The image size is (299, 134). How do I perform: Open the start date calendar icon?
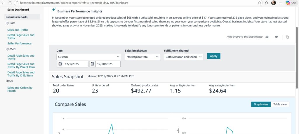click(60, 64)
